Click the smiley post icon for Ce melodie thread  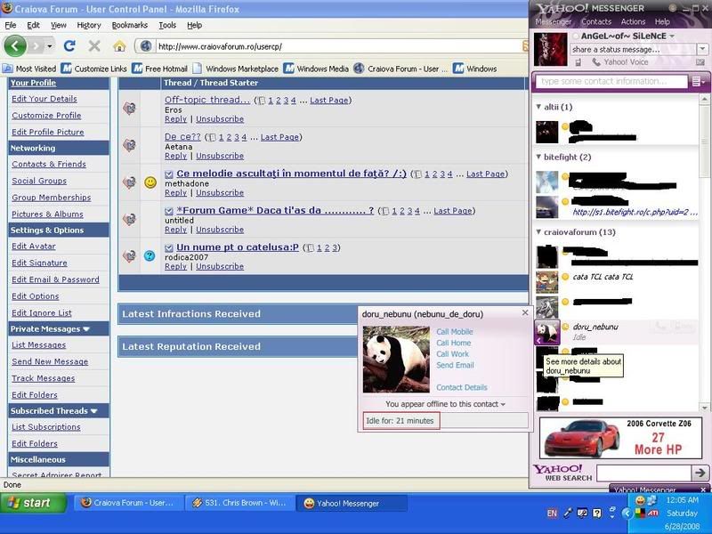coord(150,182)
